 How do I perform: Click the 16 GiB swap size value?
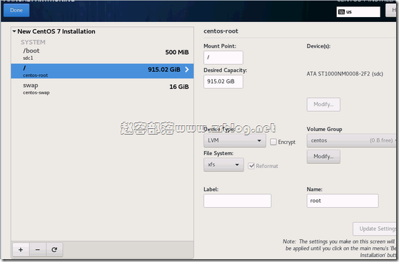[179, 87]
